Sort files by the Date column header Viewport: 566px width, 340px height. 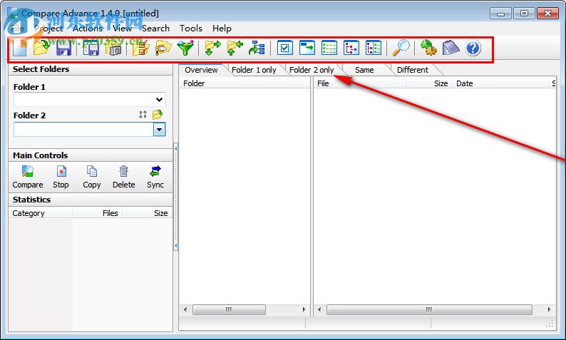coord(500,83)
